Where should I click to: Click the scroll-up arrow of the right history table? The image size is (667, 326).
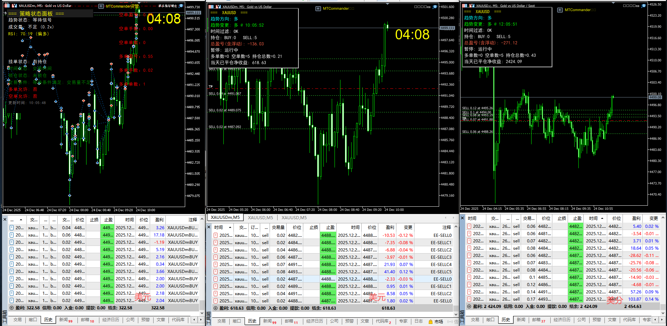663,218
